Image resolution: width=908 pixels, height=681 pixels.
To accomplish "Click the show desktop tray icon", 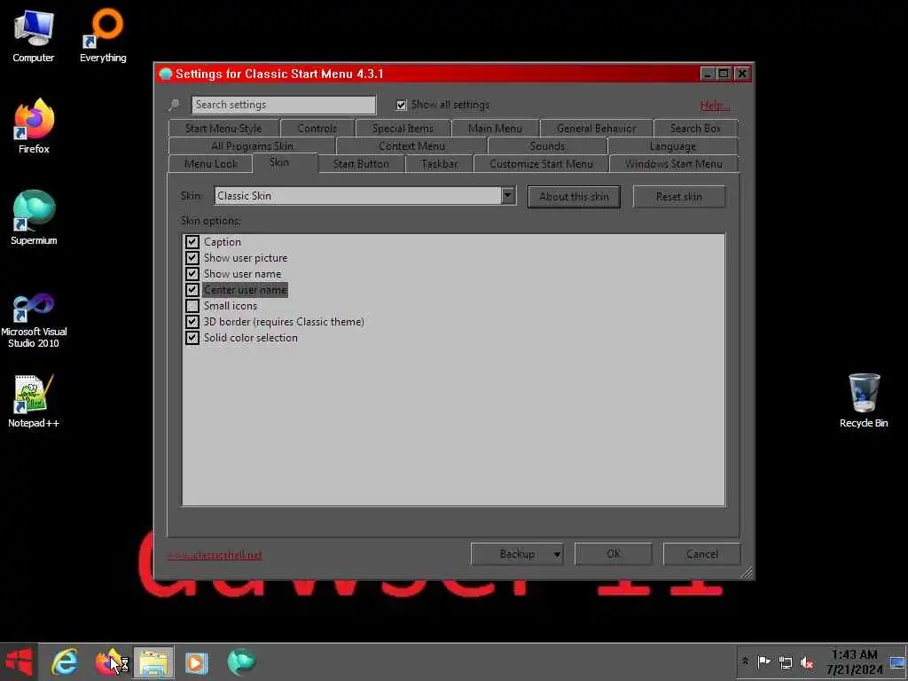I will pos(897,661).
